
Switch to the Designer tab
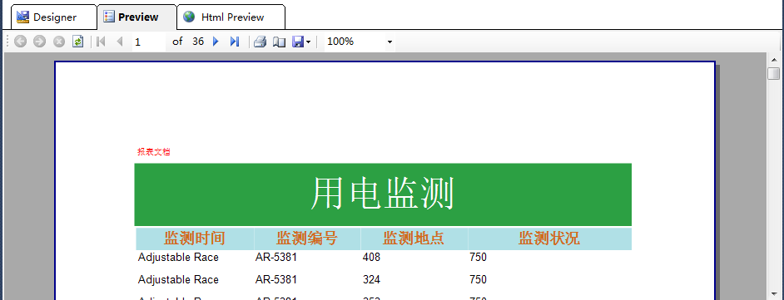(53, 17)
